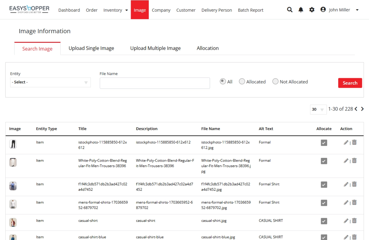Navigate to Batch Report page
The image size is (369, 240).
point(250,10)
